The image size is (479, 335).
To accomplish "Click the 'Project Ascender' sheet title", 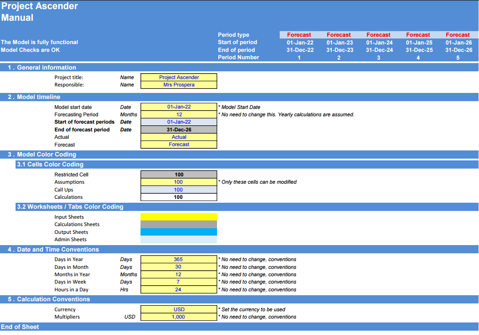I will tap(39, 6).
